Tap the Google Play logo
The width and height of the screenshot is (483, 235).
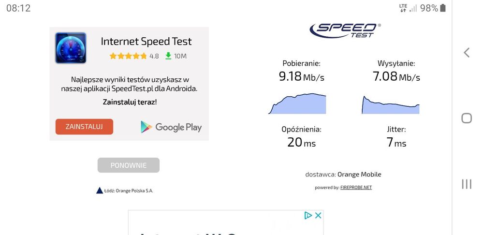(x=171, y=127)
